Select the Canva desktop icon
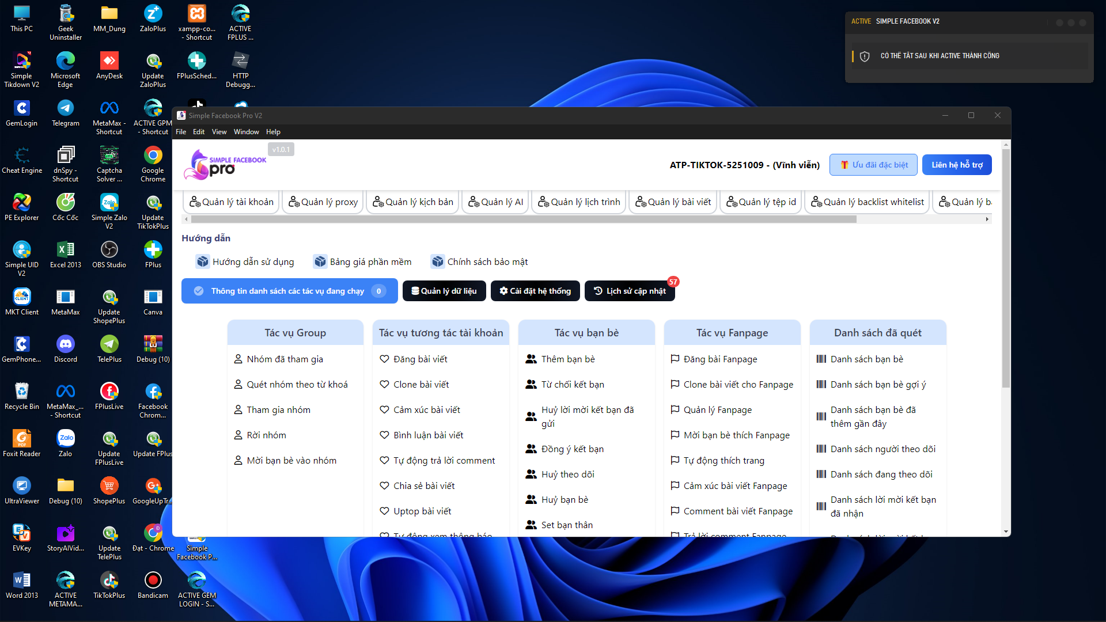This screenshot has width=1106, height=622. point(153,302)
